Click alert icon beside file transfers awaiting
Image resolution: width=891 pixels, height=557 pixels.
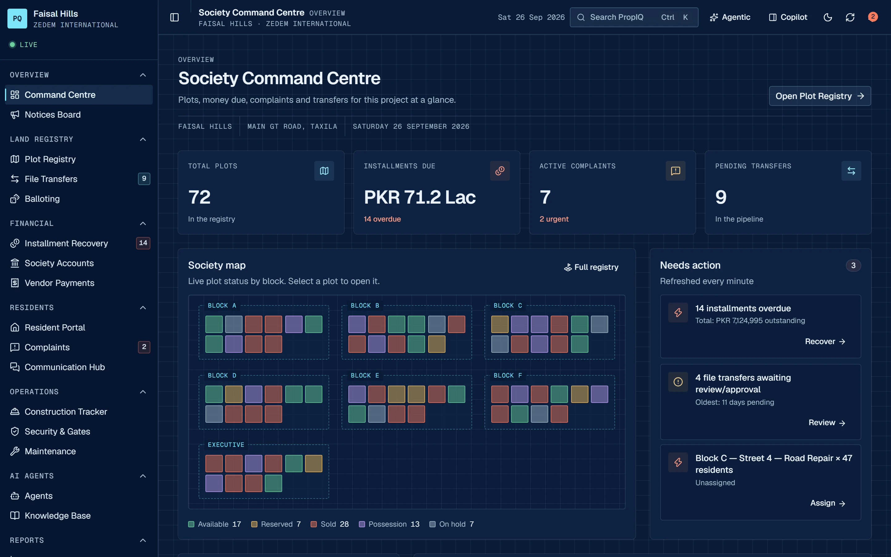[x=678, y=382]
